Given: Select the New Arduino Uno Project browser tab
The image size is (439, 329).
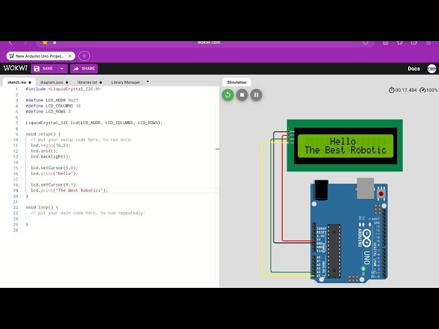Looking at the screenshot, I should 40,56.
